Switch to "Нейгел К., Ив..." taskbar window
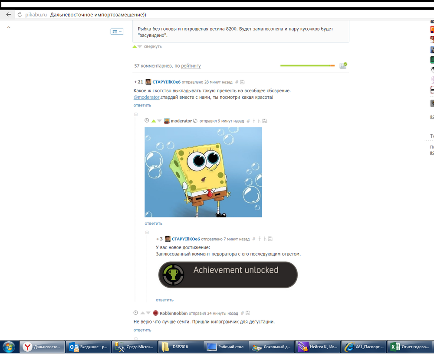434x356 pixels. point(318,347)
